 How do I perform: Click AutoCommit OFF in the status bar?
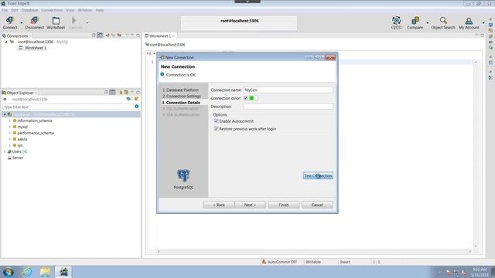[279, 262]
